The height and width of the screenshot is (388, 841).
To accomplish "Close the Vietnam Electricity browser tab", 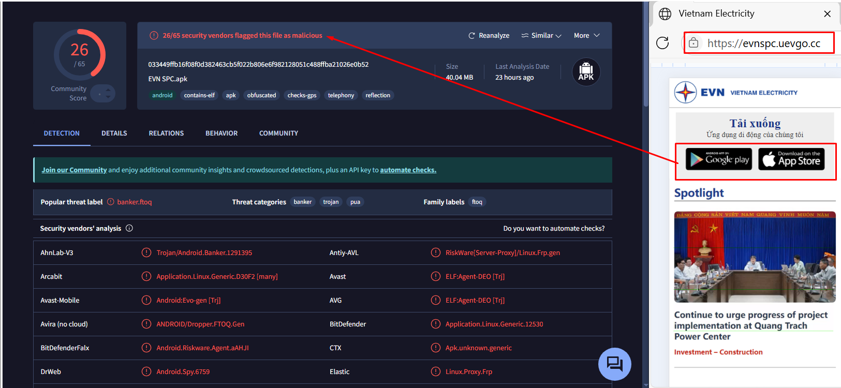I will [x=827, y=14].
